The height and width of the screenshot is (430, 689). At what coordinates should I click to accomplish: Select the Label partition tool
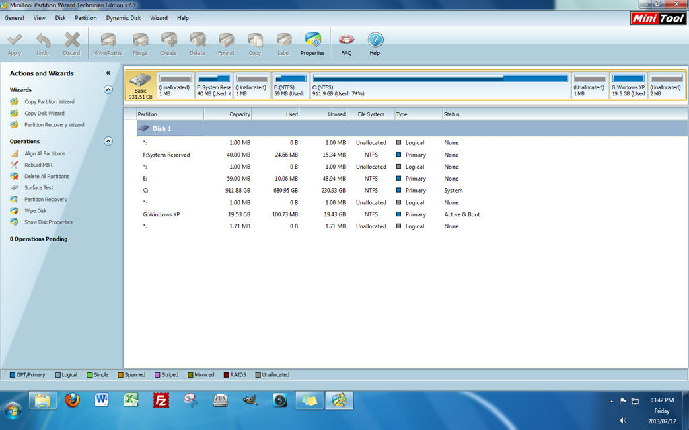(283, 44)
